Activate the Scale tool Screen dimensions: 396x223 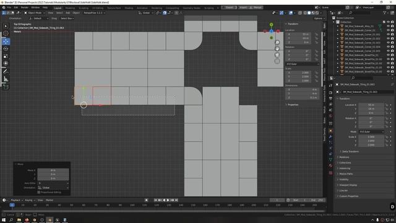(6, 56)
